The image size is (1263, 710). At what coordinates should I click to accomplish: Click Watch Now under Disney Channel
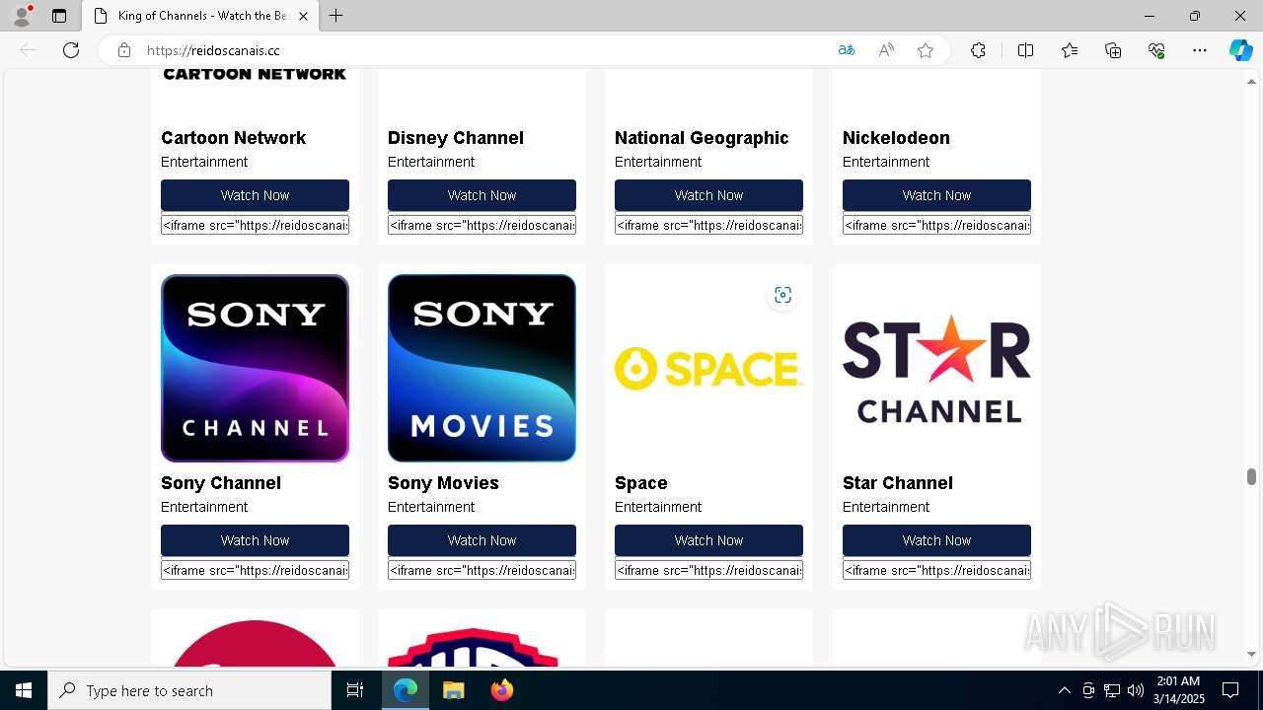pyautogui.click(x=482, y=195)
